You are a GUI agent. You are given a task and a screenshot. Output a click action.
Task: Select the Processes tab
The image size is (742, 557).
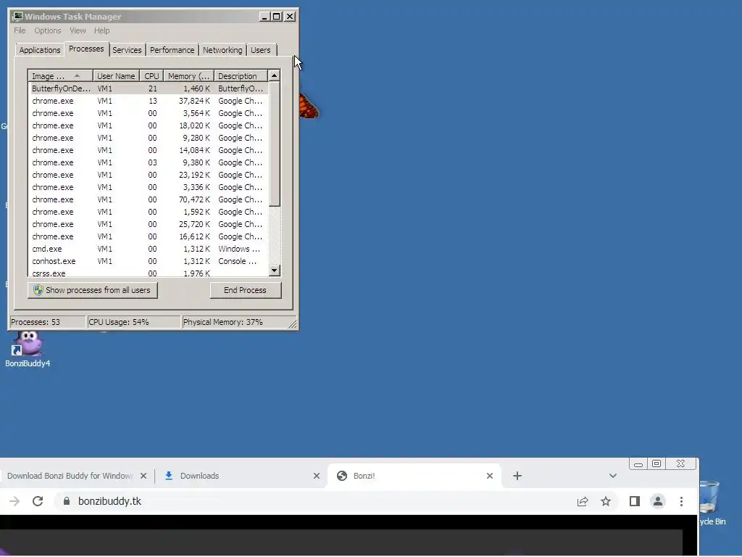(x=86, y=49)
